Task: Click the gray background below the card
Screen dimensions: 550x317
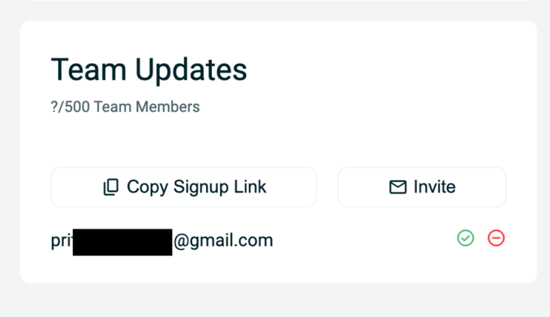Action: click(275, 301)
